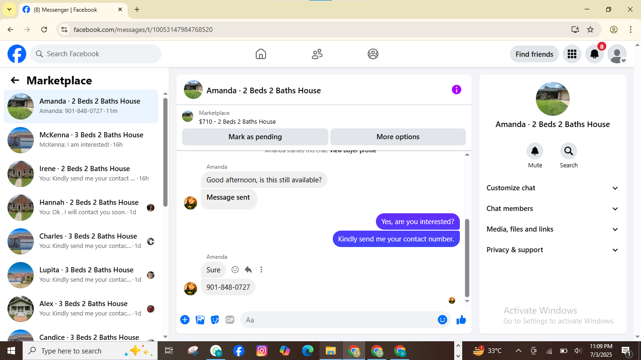Viewport: 641px width, 360px height.
Task: Click the conversation list scrollbar
Action: [165, 152]
